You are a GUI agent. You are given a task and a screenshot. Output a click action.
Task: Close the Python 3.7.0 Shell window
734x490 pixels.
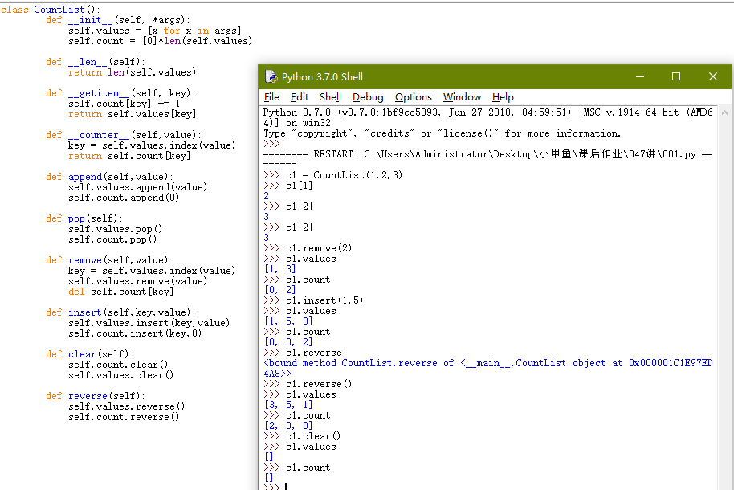tap(713, 77)
